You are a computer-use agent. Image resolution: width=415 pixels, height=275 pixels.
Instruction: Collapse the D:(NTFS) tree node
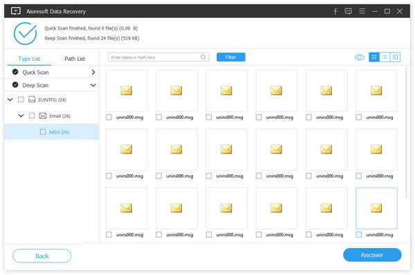(10, 99)
